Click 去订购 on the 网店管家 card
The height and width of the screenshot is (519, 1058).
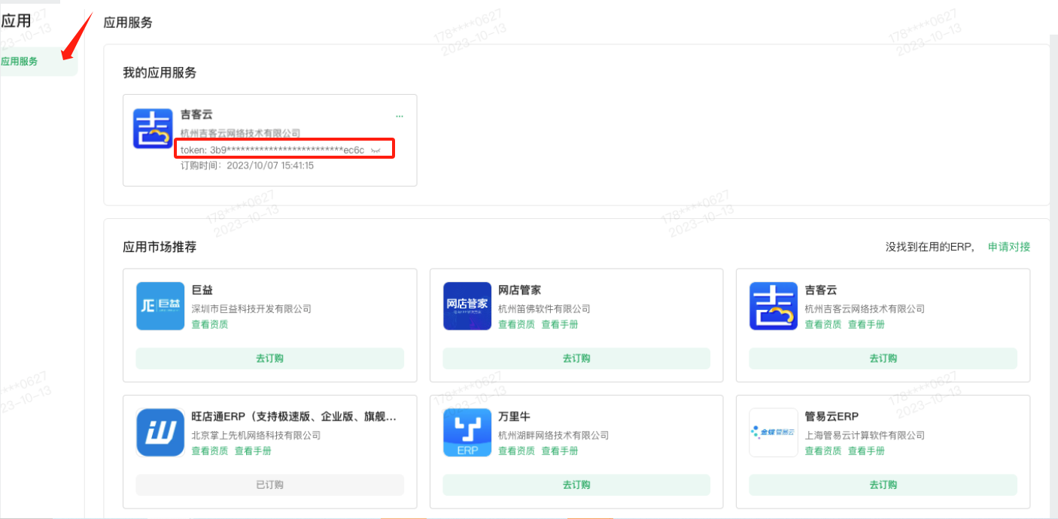[x=576, y=359]
